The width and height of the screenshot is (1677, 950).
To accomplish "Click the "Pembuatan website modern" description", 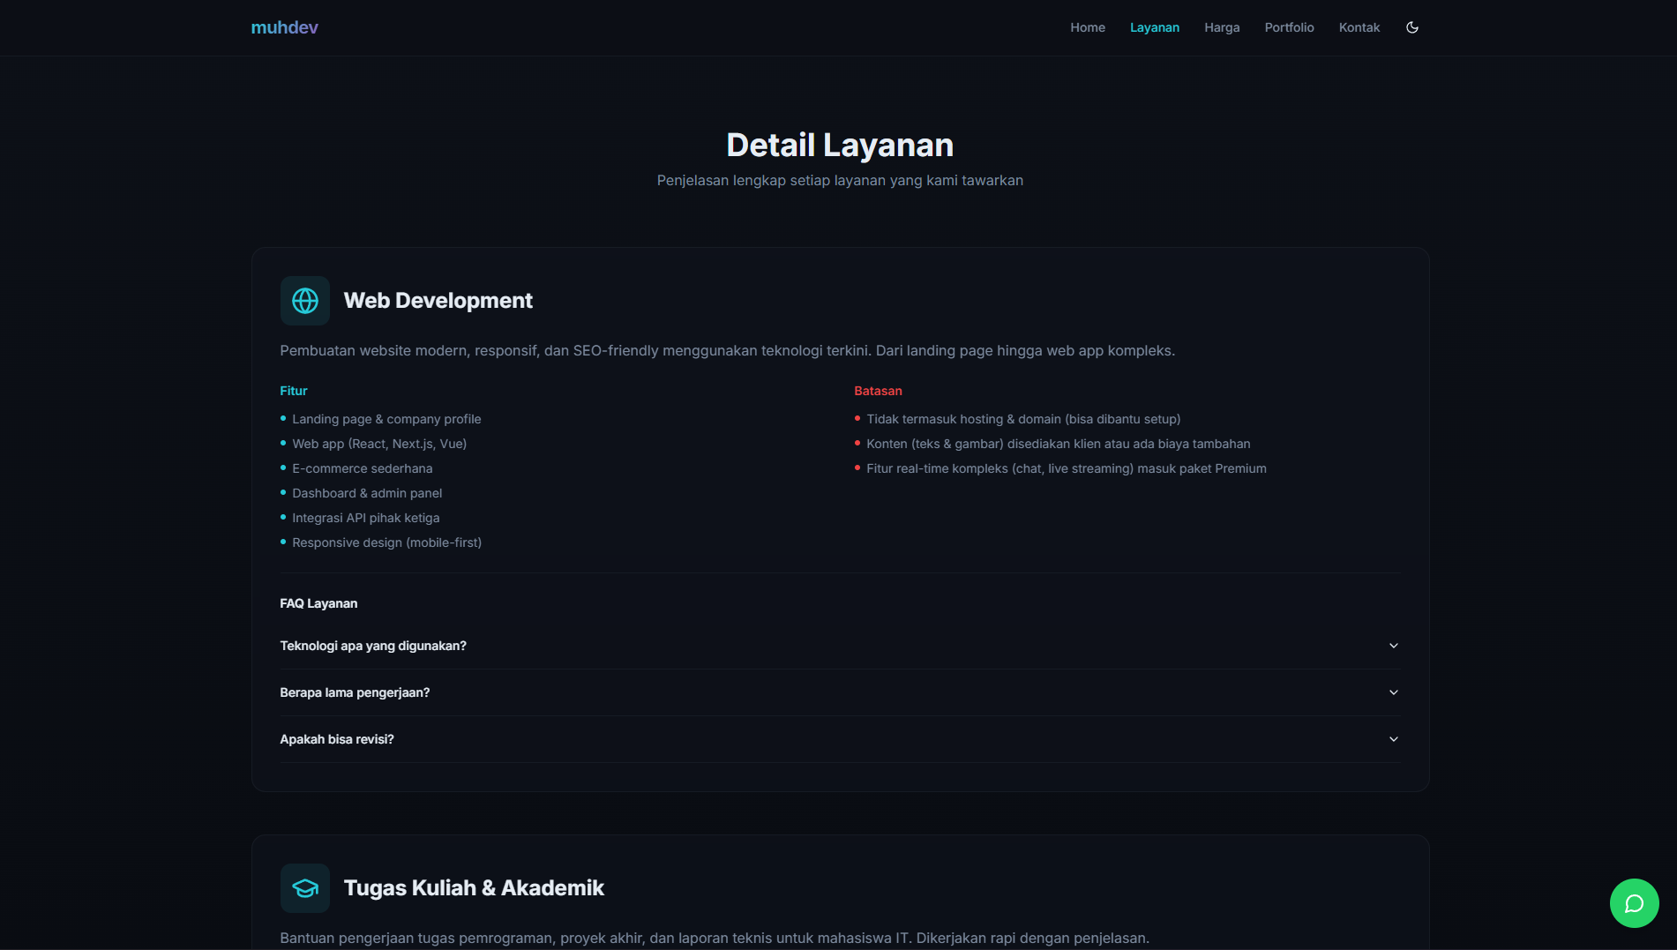I will tap(727, 350).
